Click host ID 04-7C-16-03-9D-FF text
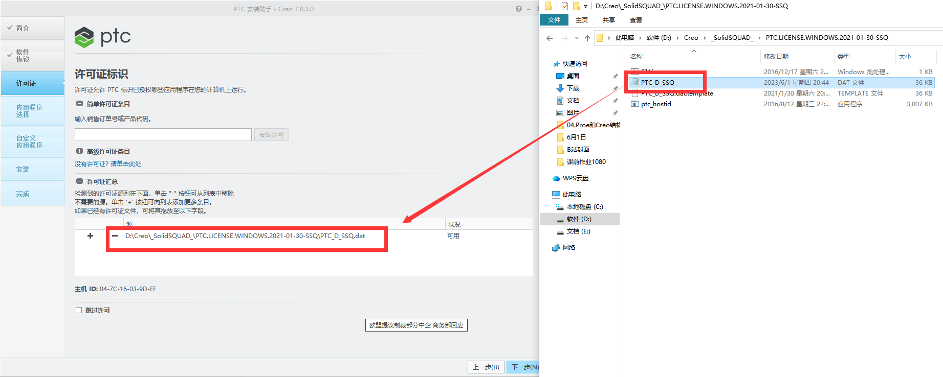The height and width of the screenshot is (377, 943). (128, 289)
